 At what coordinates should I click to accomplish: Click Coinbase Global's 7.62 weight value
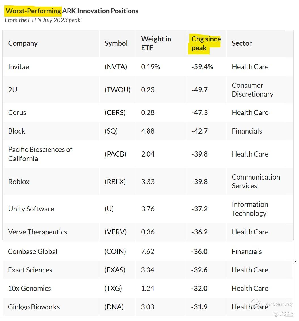[x=148, y=251]
